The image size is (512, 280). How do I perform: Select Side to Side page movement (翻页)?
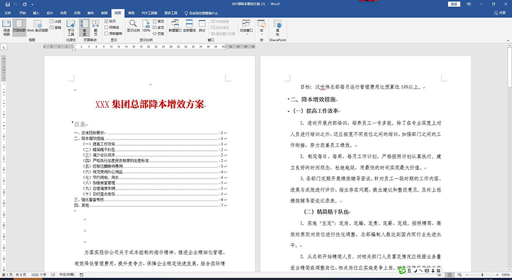pos(95,28)
